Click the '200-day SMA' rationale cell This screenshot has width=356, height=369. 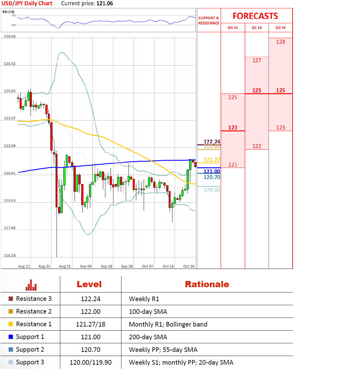(x=148, y=337)
